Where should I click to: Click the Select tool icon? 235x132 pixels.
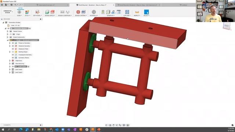tap(147, 12)
